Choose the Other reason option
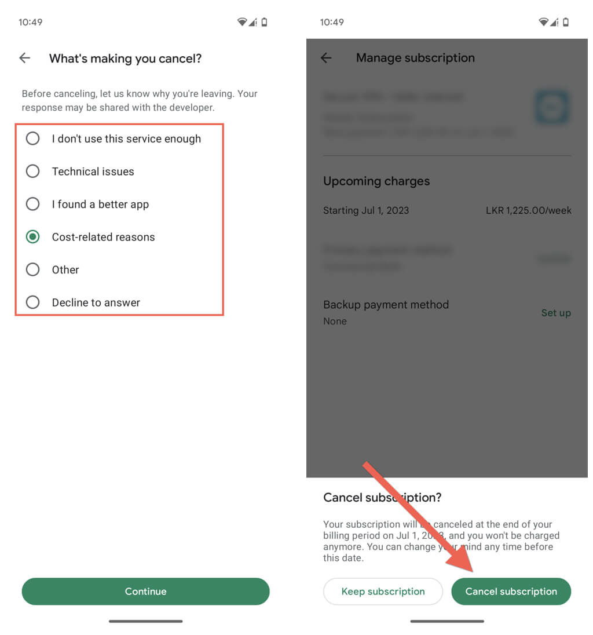 point(119,270)
